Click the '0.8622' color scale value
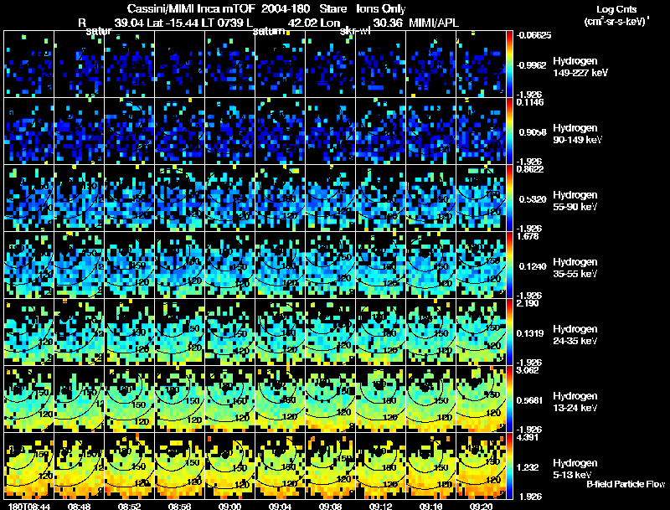670x510 pixels. click(530, 169)
